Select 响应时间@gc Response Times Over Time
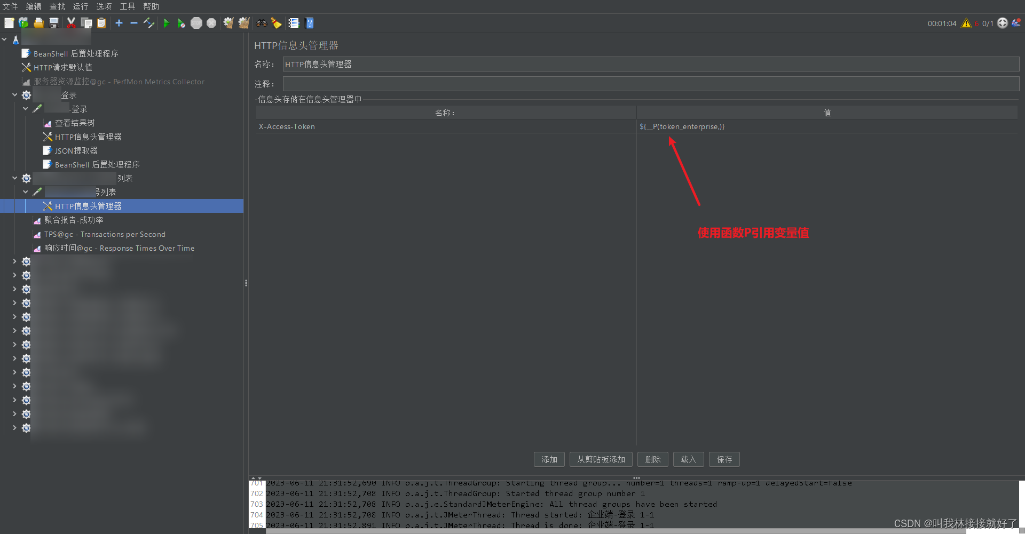This screenshot has height=534, width=1025. click(114, 248)
